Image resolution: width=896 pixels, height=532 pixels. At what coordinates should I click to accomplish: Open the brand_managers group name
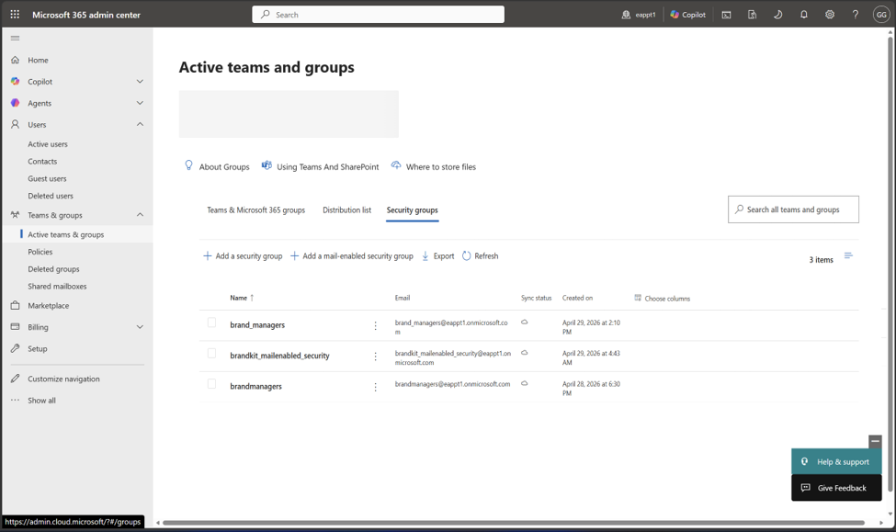pos(257,325)
